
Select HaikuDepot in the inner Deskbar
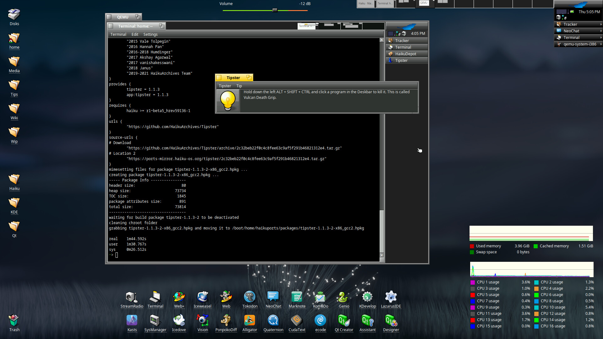click(405, 54)
